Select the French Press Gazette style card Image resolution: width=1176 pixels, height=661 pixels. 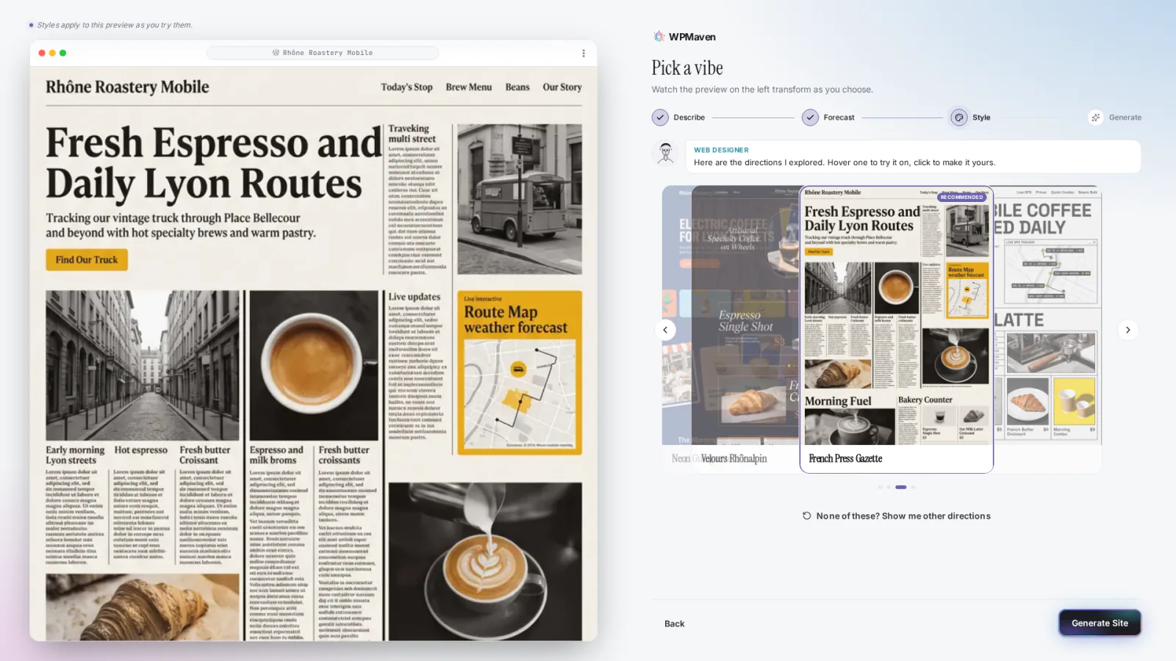pyautogui.click(x=897, y=329)
